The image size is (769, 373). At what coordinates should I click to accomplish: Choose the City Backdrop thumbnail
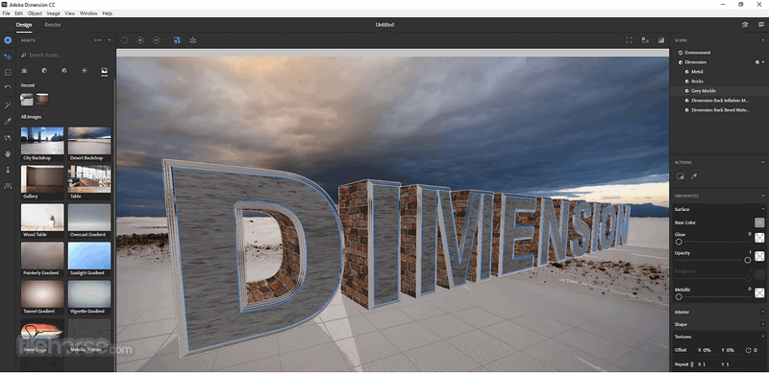(42, 141)
